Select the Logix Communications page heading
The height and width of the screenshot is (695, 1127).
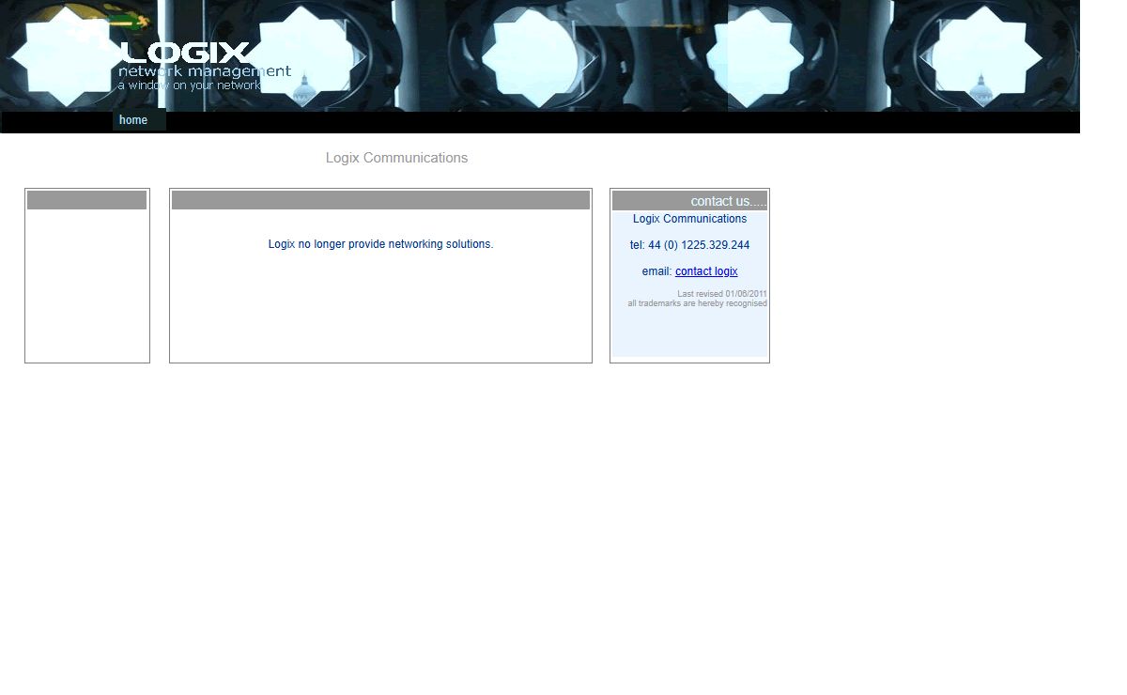(396, 158)
